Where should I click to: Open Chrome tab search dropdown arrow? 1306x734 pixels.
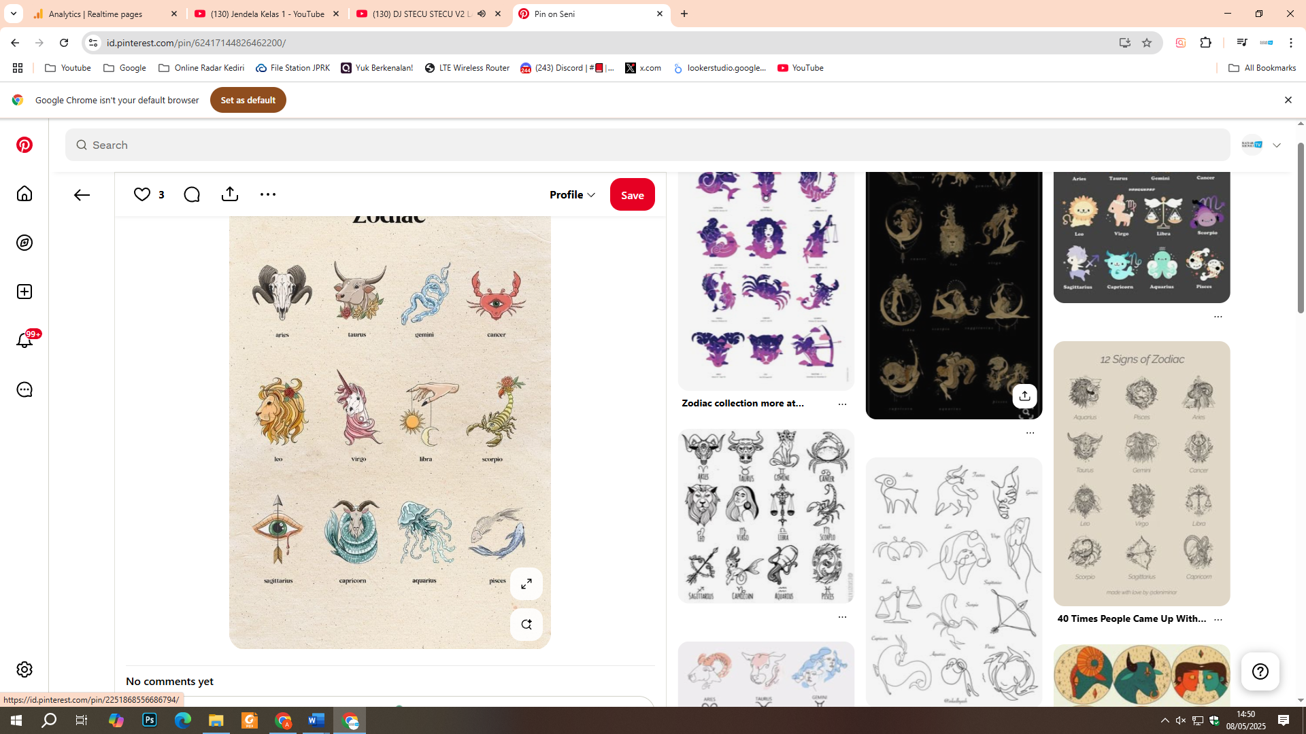(x=13, y=14)
